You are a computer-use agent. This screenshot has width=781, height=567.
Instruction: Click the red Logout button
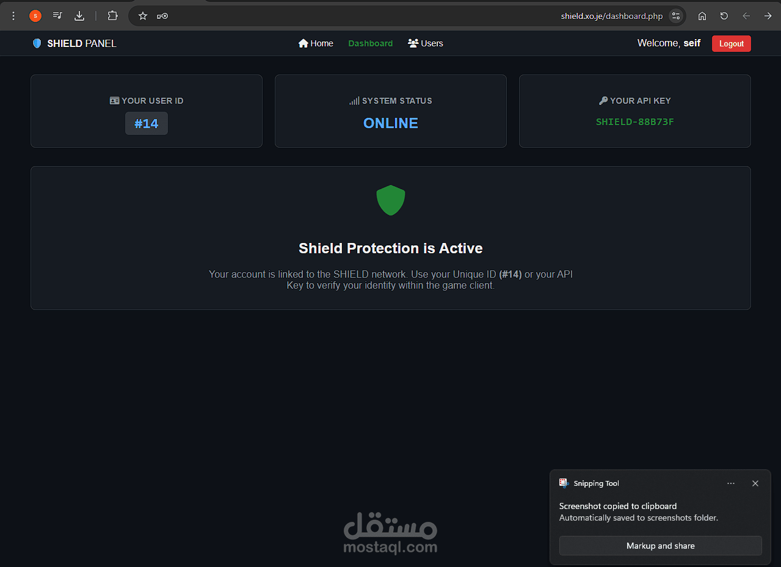pos(732,43)
